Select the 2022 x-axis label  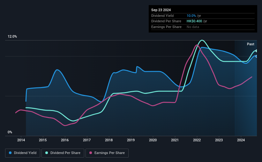click(197, 140)
